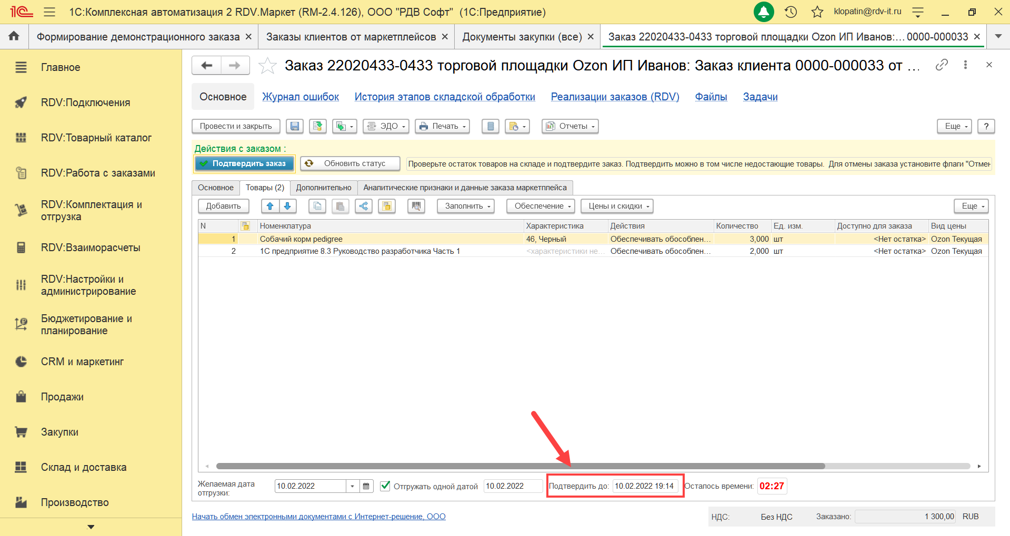Open history clock icon in title bar
The image size is (1010, 536).
coord(791,12)
